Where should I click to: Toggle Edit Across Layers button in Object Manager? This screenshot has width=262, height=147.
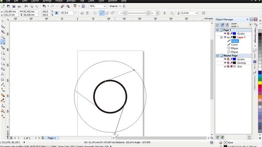[x=222, y=25]
